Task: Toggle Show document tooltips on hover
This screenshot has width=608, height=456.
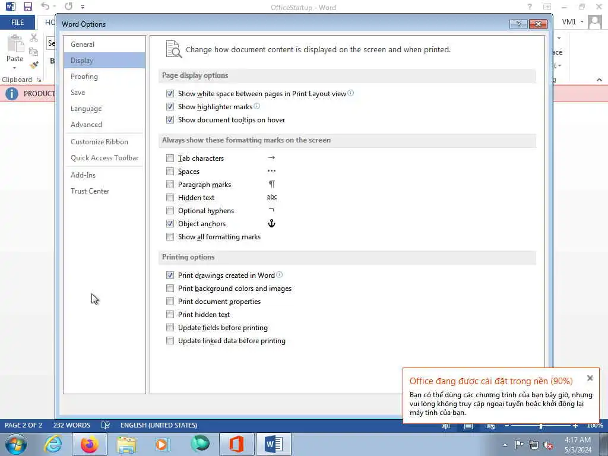Action: [170, 120]
